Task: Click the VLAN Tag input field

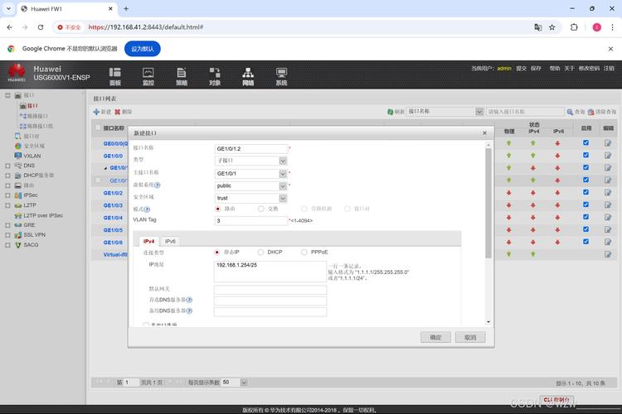Action: click(x=250, y=221)
